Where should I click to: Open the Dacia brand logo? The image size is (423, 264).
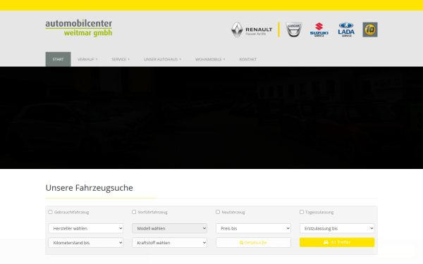(x=294, y=30)
